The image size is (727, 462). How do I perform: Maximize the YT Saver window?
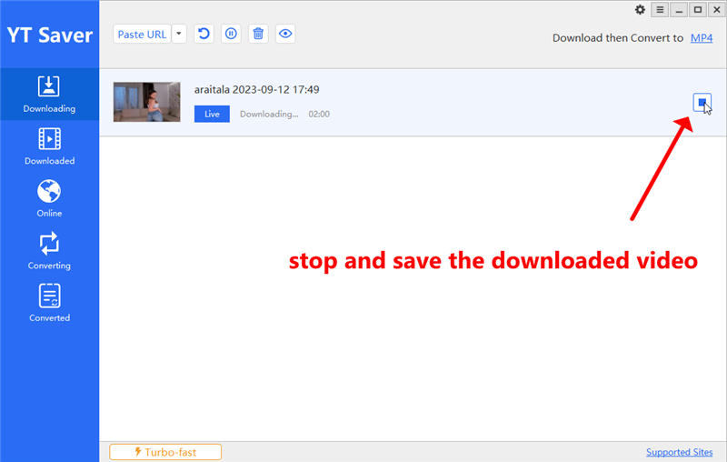(698, 10)
